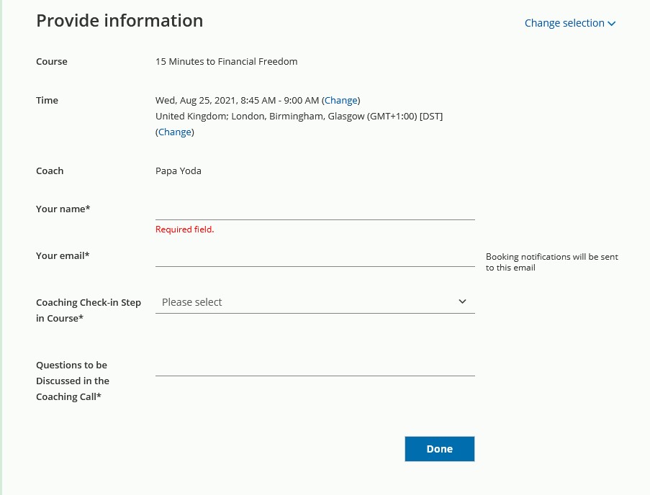Screen dimensions: 650x495
Task: Click the coach name Papa Yoda
Action: click(179, 171)
